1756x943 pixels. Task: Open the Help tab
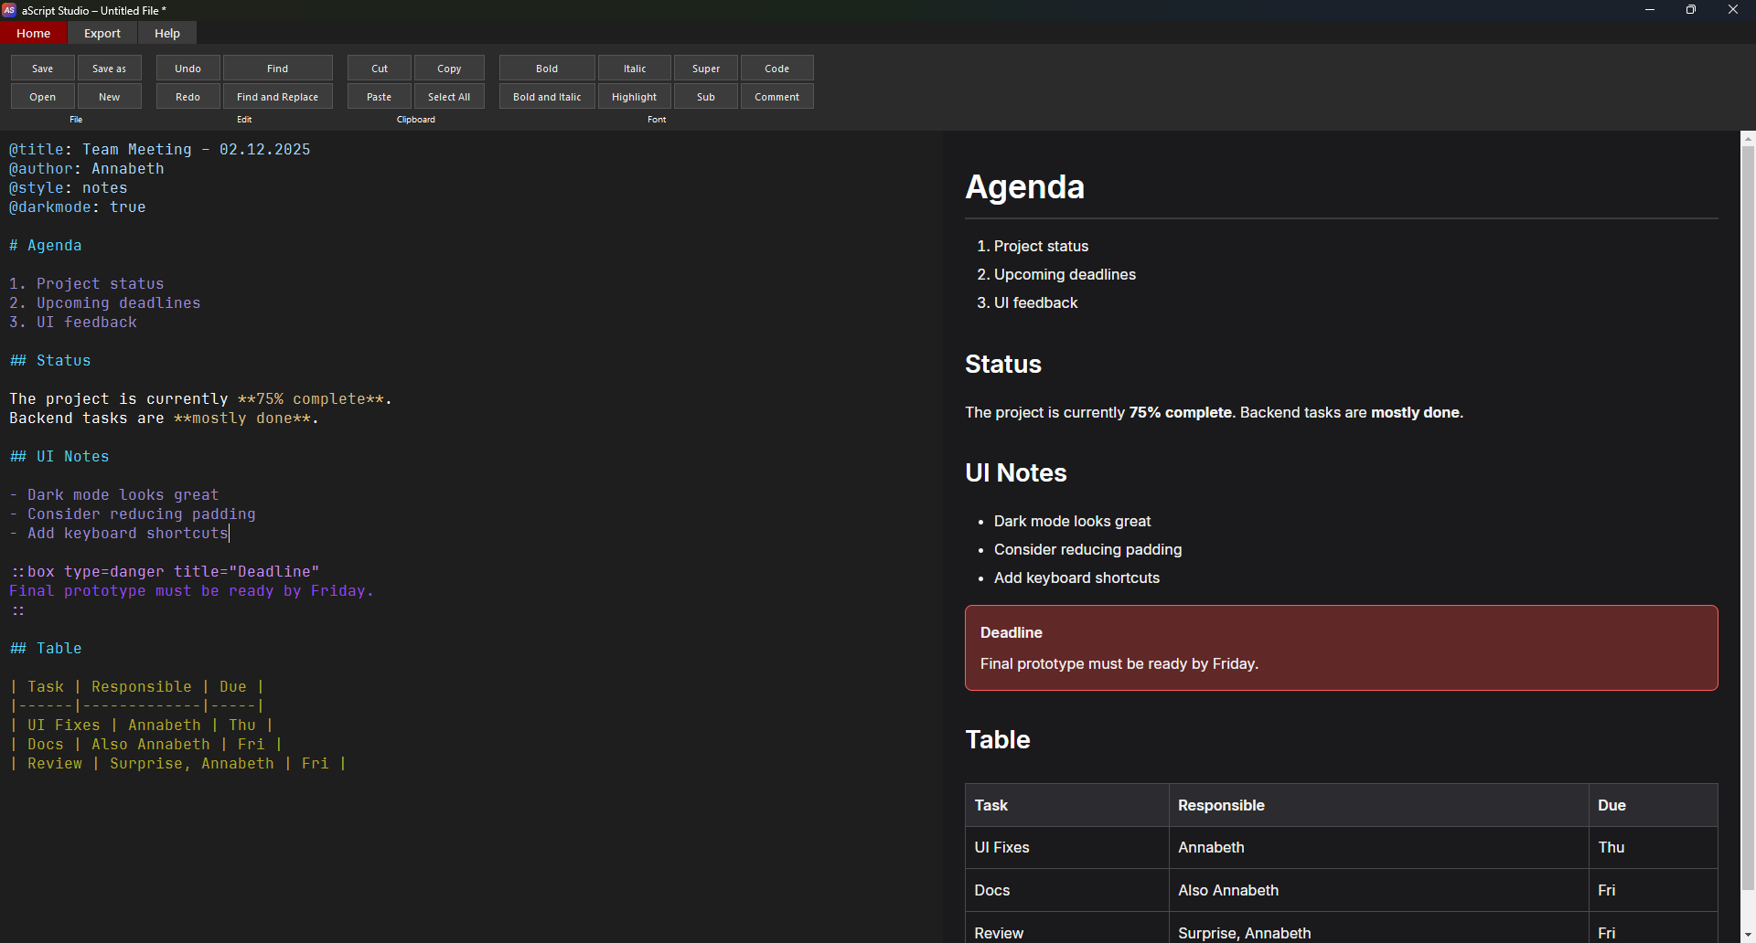(x=166, y=33)
